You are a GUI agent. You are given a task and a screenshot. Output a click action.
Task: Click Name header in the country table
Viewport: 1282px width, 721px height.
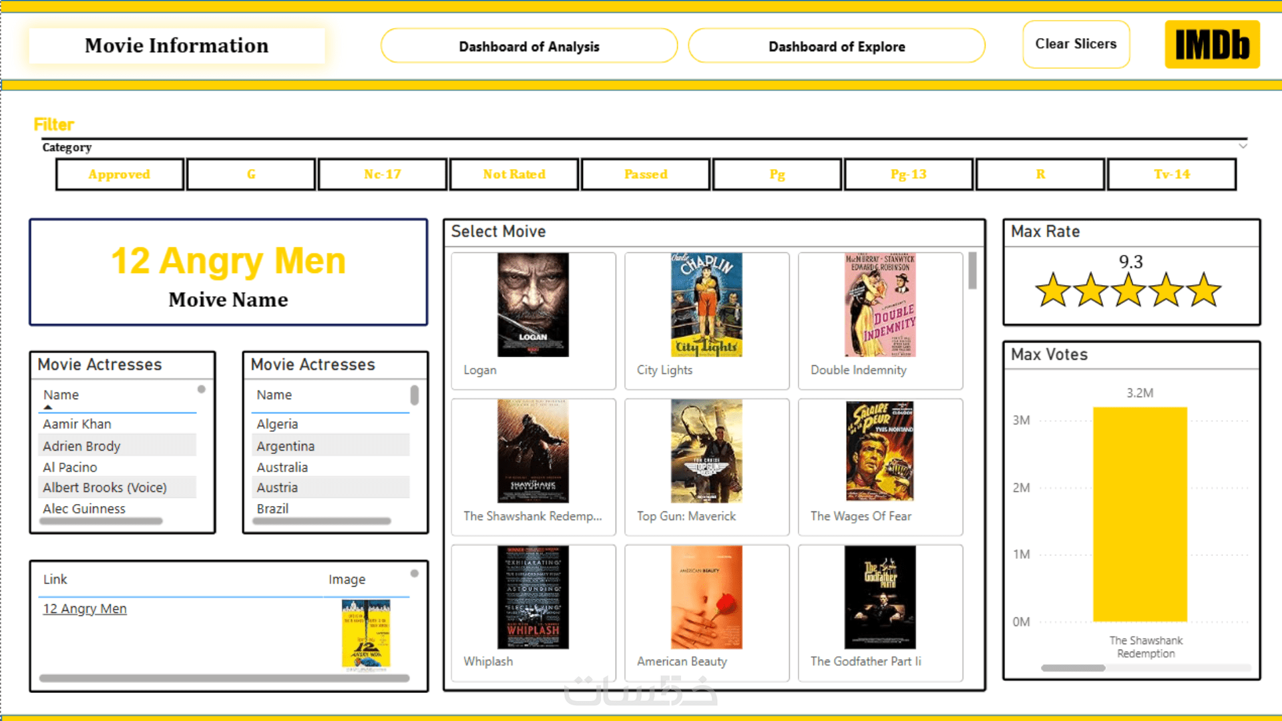[x=274, y=395]
